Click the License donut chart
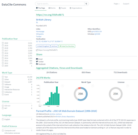 point(116,94)
